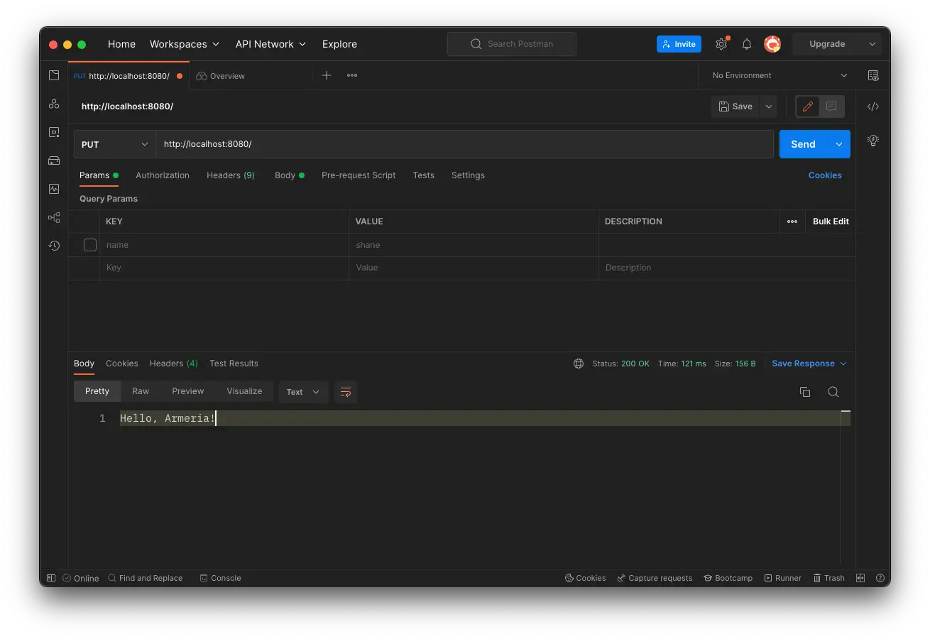View the response Headers (4) tab
The width and height of the screenshot is (930, 639).
174,364
